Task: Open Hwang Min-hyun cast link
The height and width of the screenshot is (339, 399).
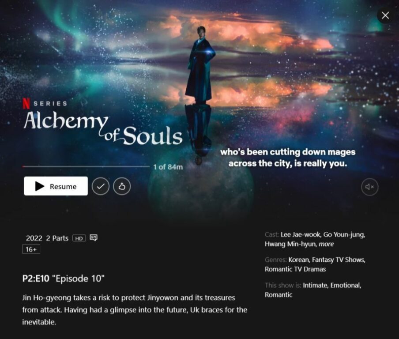Action: point(291,244)
